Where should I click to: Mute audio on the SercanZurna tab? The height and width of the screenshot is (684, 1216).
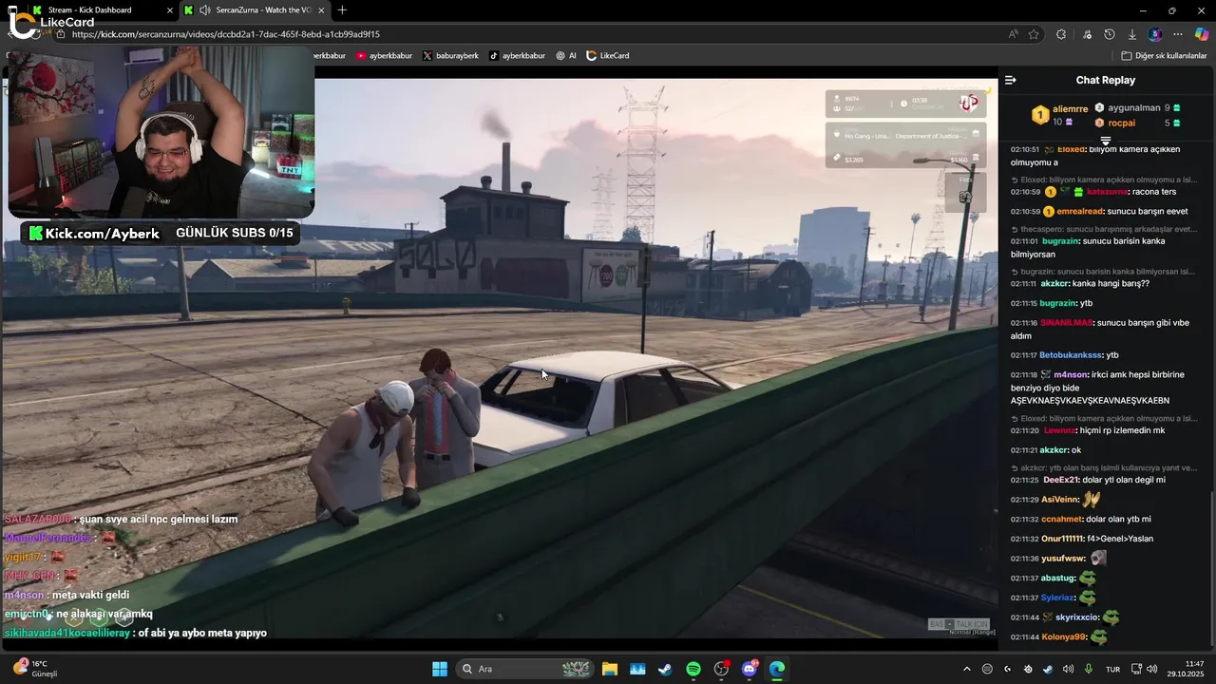click(x=205, y=10)
